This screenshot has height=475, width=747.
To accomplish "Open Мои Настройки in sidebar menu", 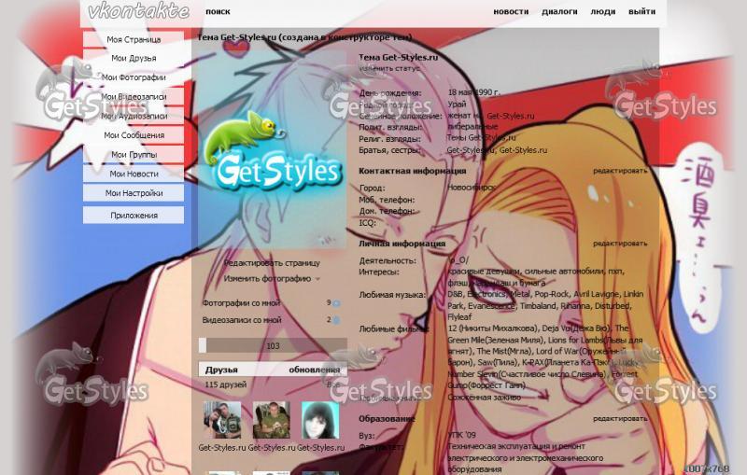I will coord(134,193).
